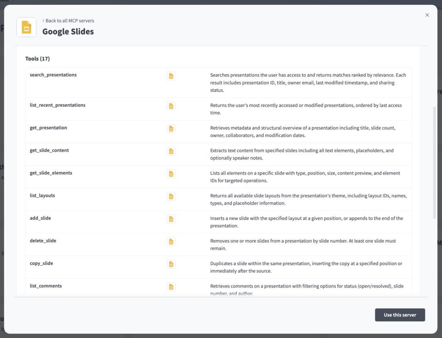Viewport: 442px width, 338px height.
Task: Click the tools list vertical scrollbar
Action: [x=434, y=163]
